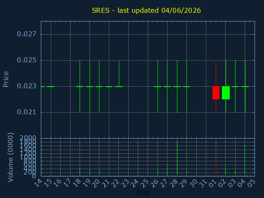Click the day 05 x-axis tick label
Screen dimensions: 264x198
click(x=251, y=183)
